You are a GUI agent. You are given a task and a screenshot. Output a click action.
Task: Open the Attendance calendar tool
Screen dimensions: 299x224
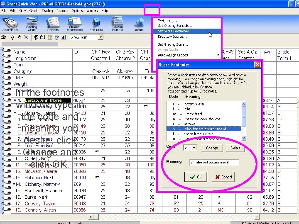[x=10, y=24]
